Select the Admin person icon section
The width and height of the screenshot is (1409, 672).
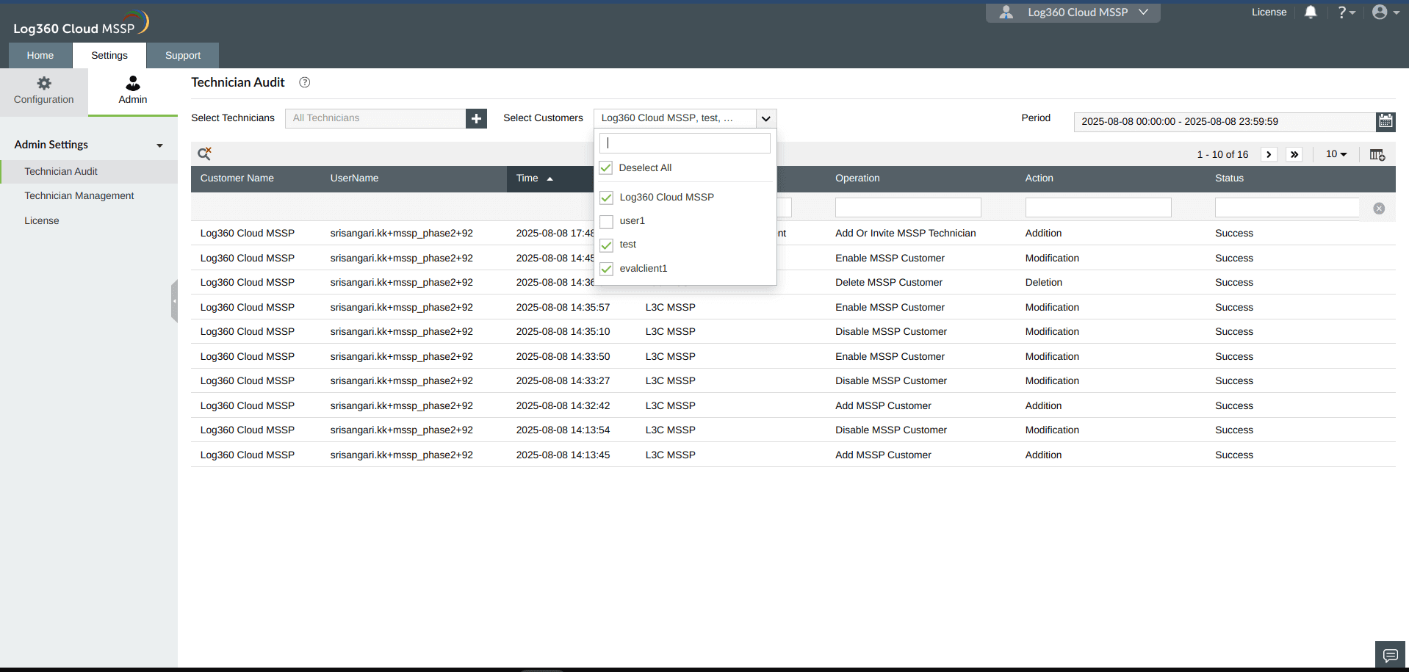133,91
